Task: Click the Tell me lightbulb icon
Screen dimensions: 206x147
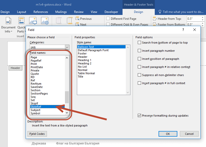Action: pos(160,12)
